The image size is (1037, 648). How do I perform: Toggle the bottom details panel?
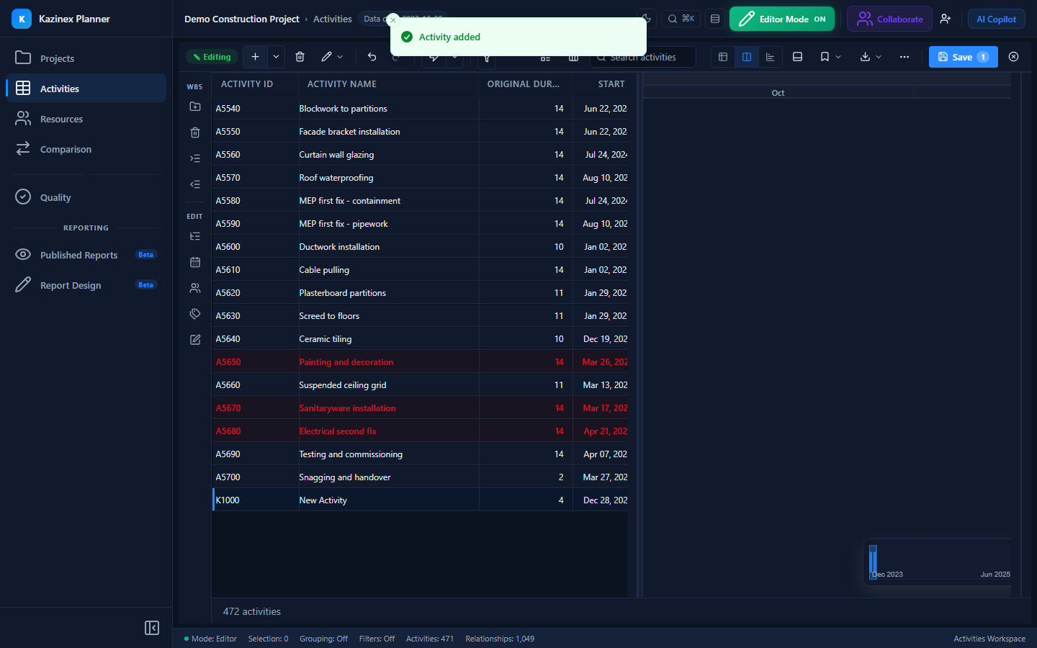[797, 57]
